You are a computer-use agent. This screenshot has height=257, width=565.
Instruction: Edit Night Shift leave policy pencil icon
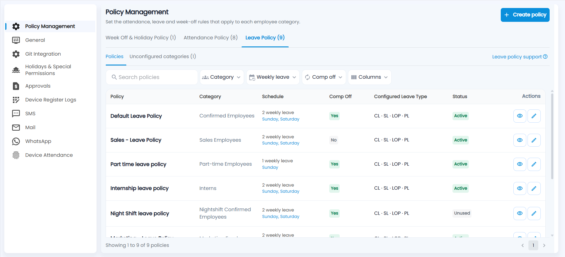tap(534, 213)
